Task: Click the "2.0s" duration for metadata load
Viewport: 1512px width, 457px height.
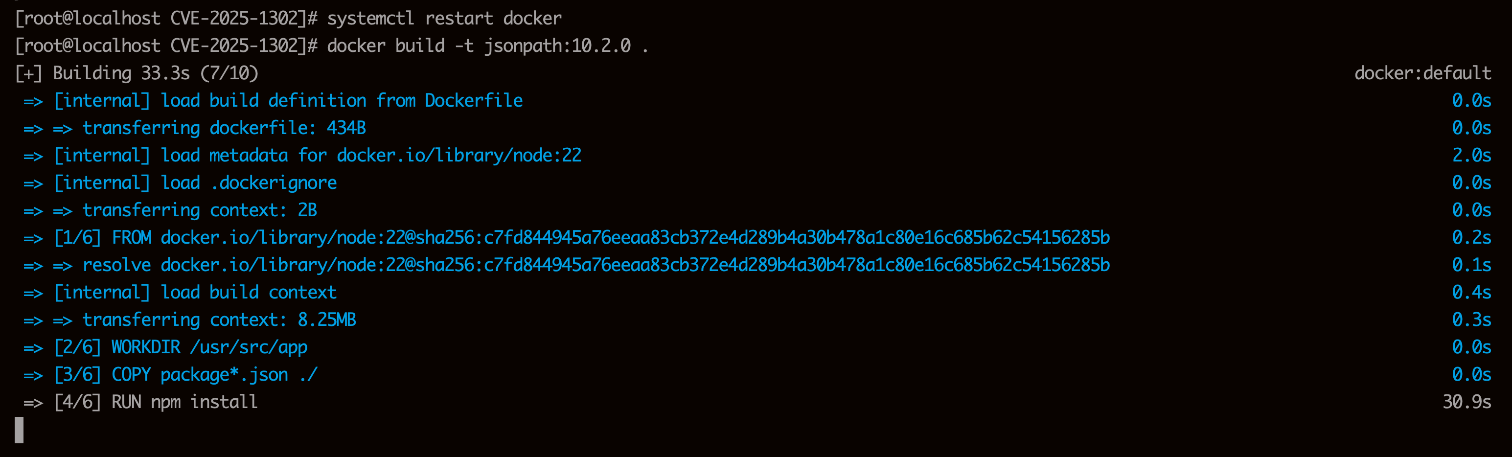Action: pos(1471,156)
